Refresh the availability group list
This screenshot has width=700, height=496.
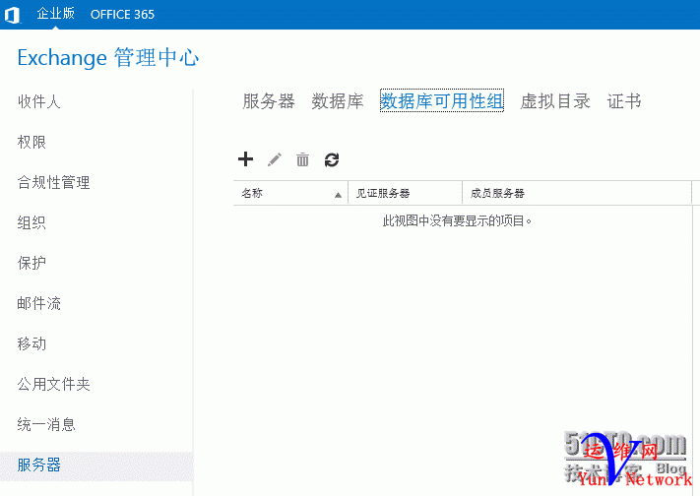332,159
